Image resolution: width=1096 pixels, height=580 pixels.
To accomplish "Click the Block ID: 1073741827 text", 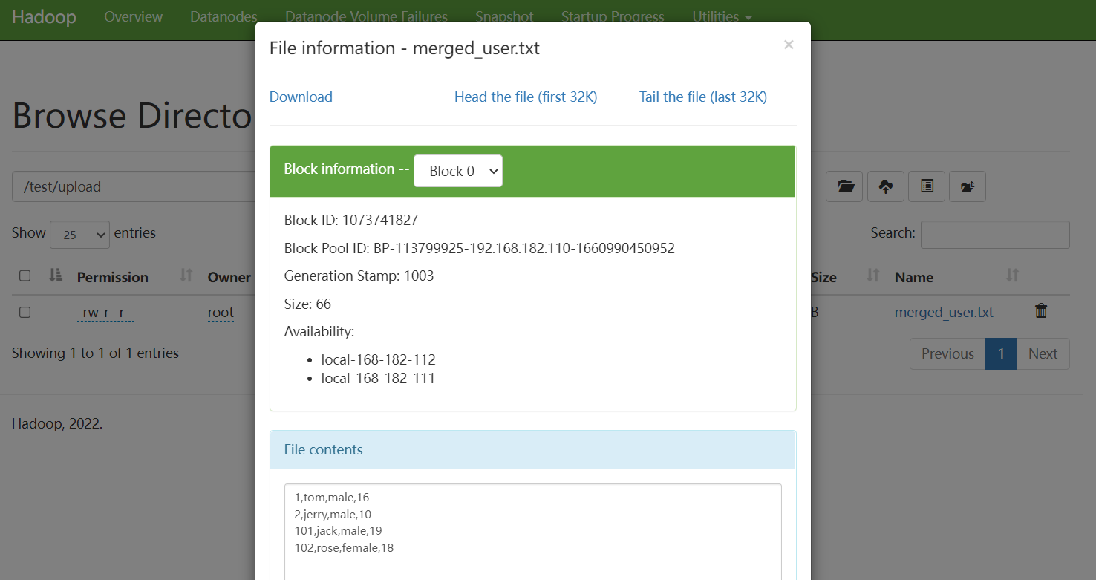I will [351, 220].
